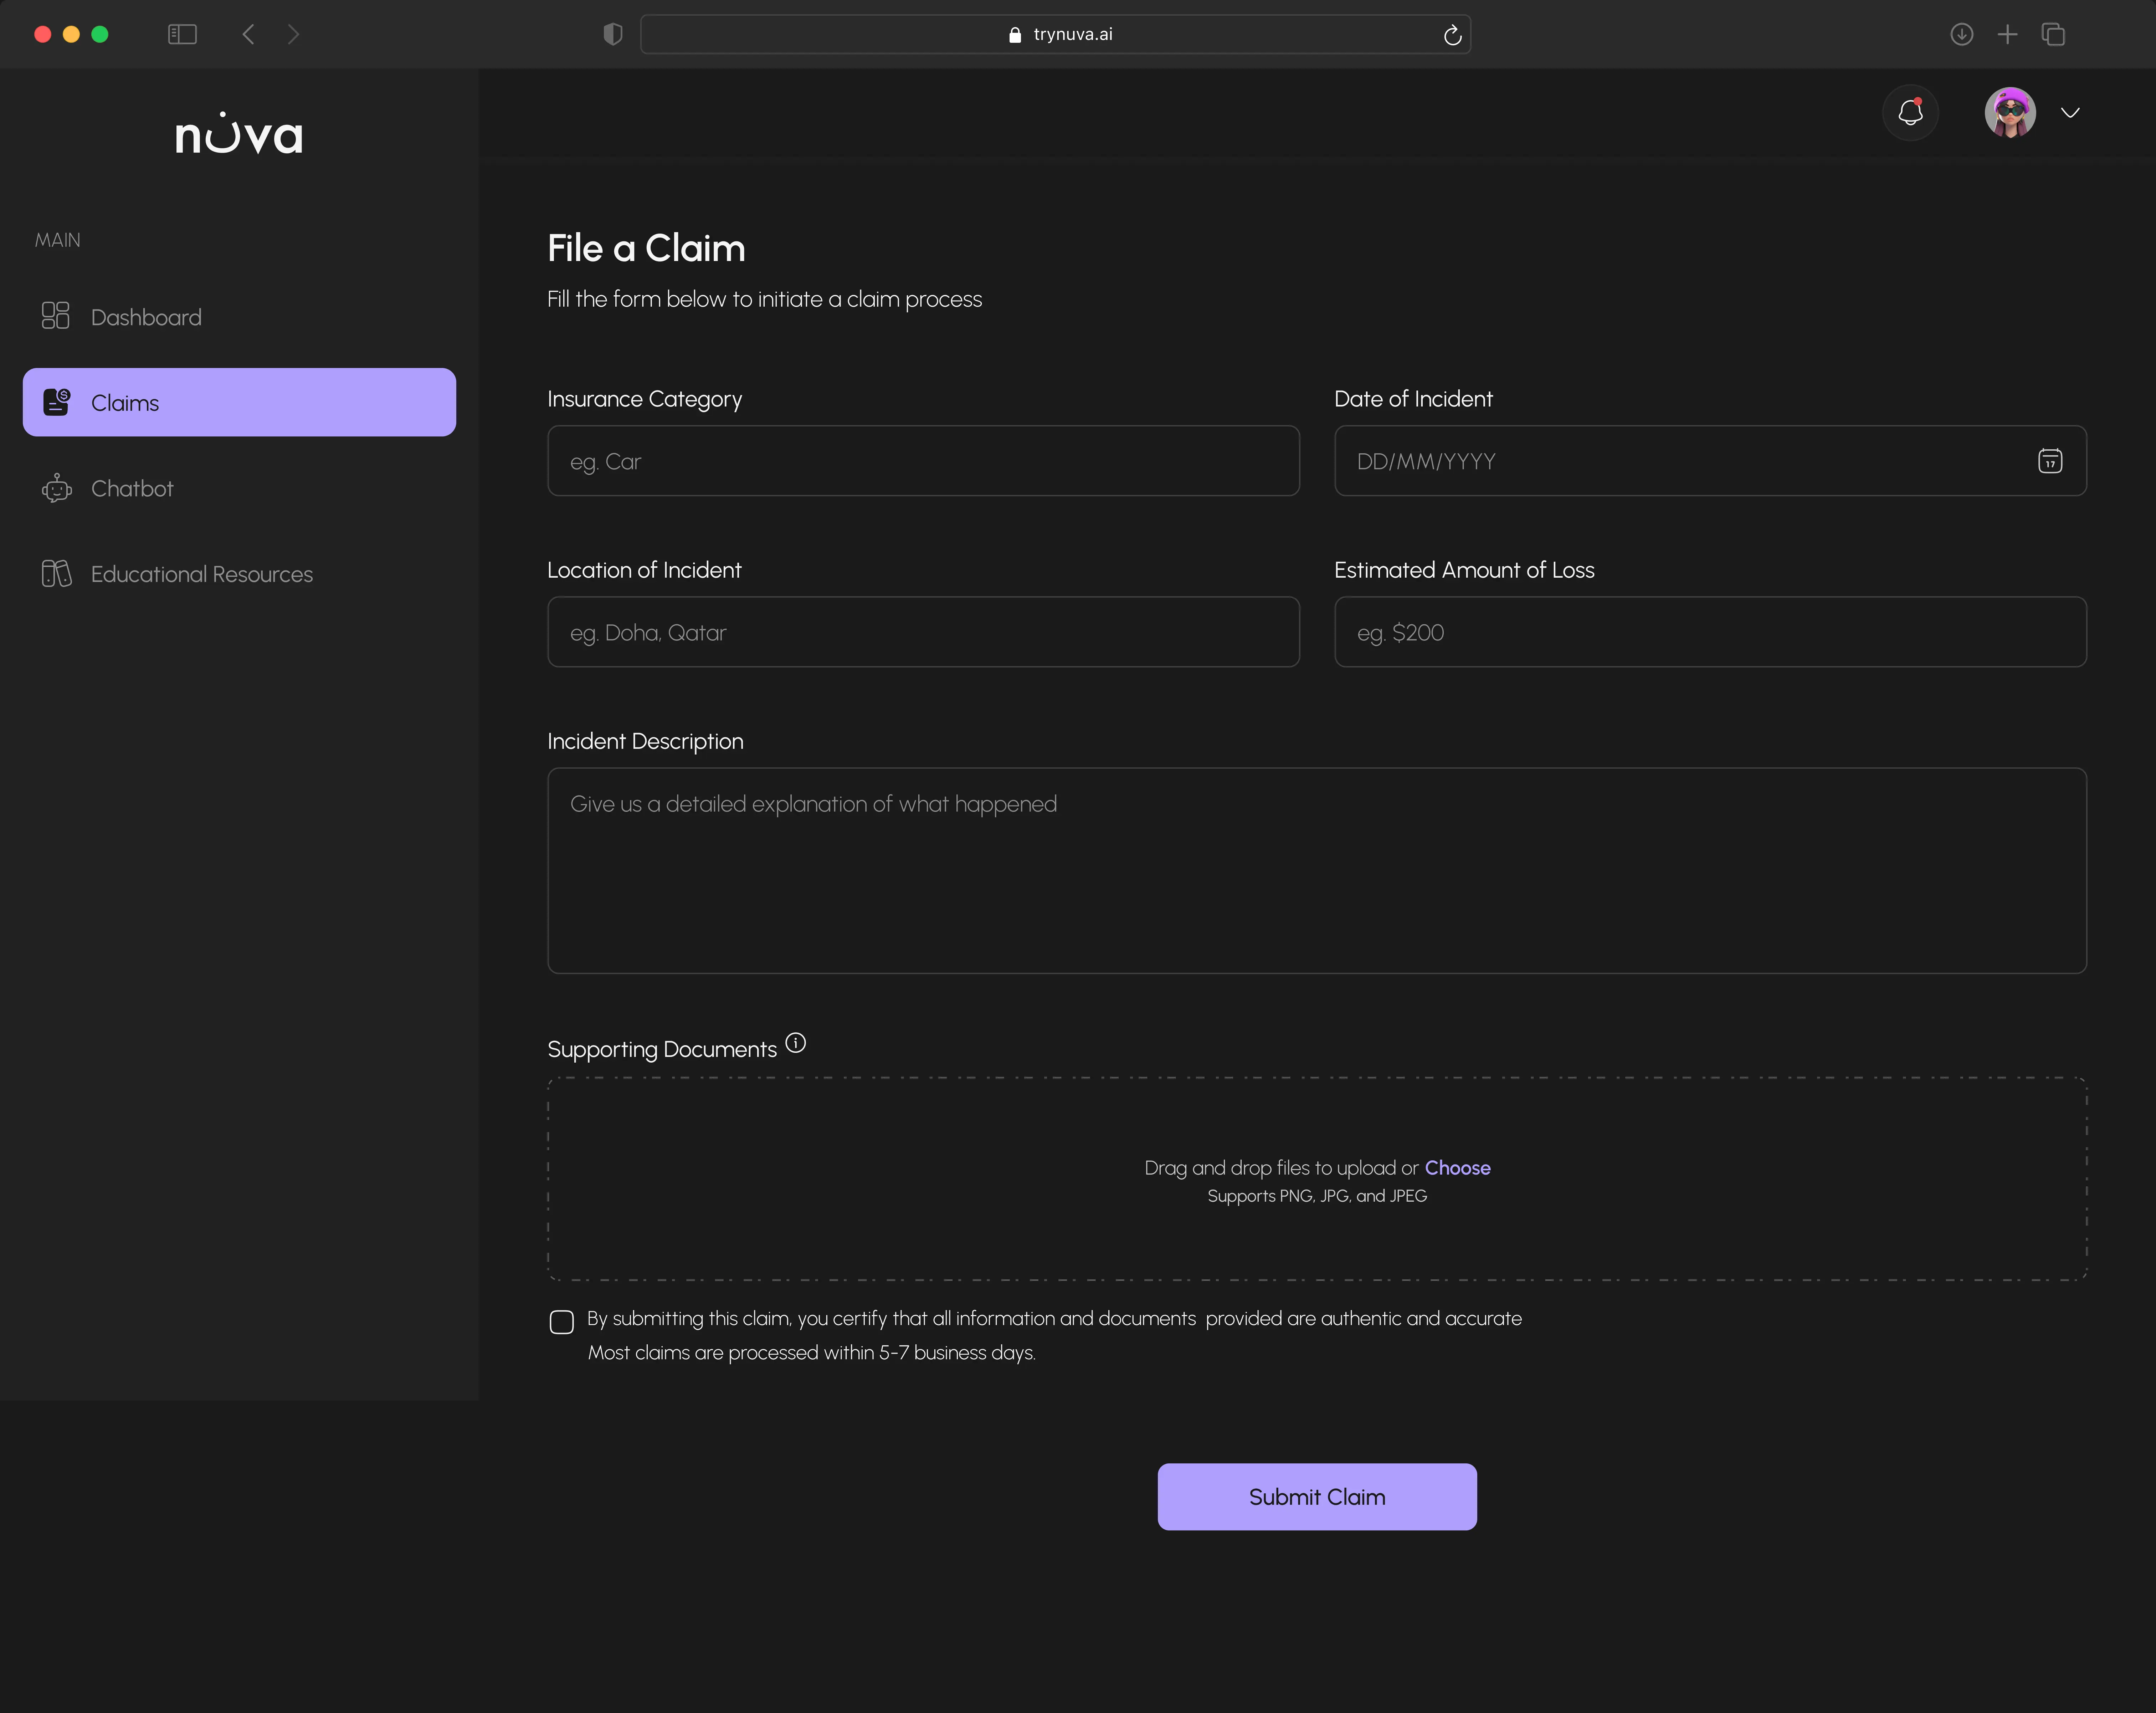Viewport: 2156px width, 1713px height.
Task: Focus the Incident Description text area
Action: (x=1316, y=870)
